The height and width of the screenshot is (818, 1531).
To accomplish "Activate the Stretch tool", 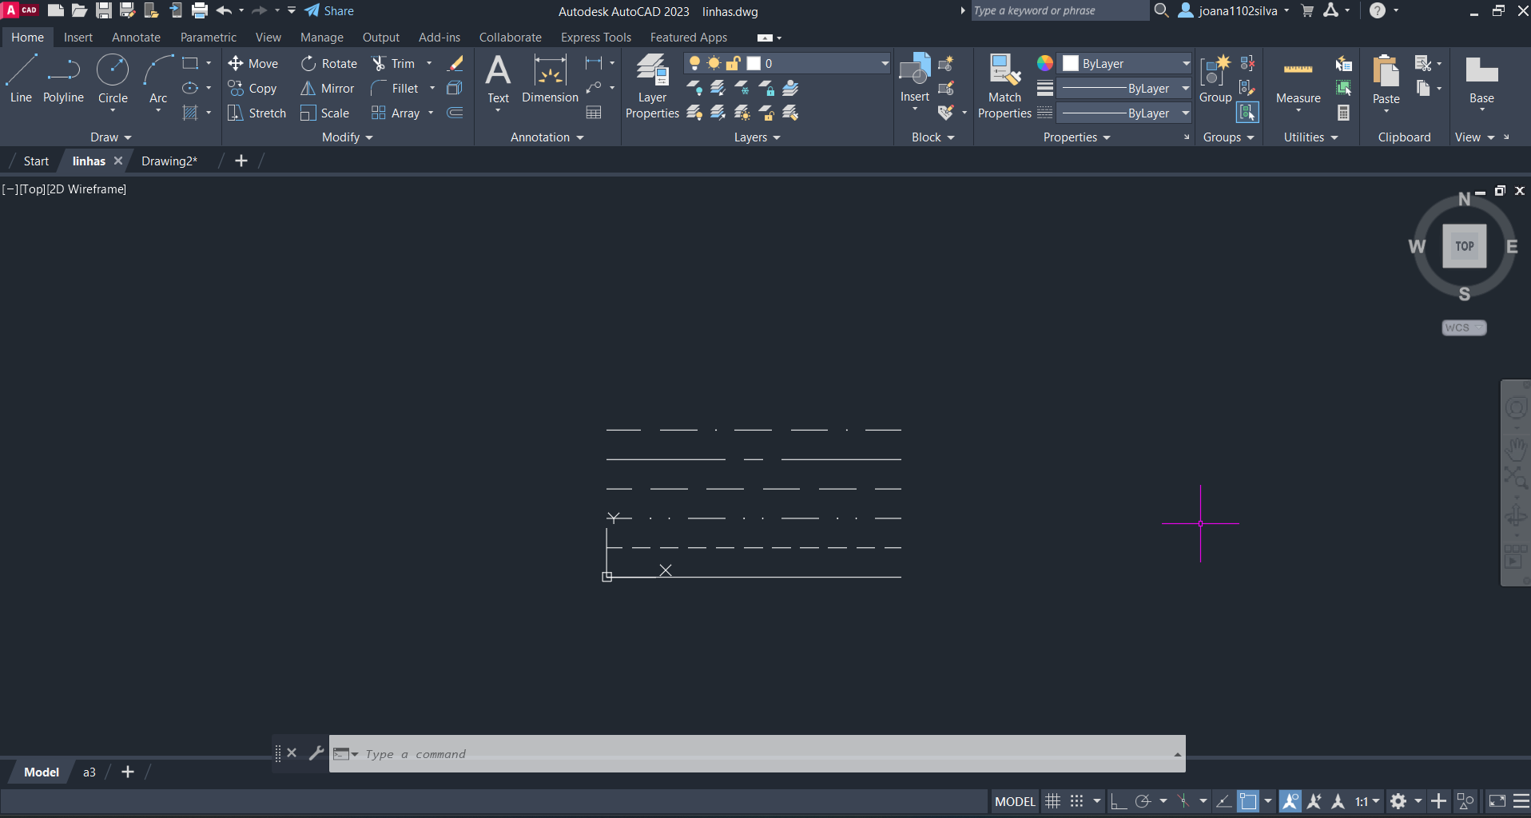I will (256, 113).
